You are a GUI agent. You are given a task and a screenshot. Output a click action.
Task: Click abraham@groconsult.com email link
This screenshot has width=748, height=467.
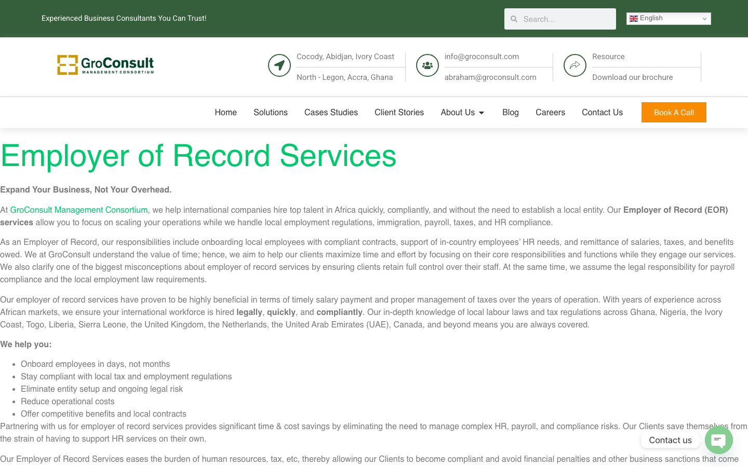490,77
